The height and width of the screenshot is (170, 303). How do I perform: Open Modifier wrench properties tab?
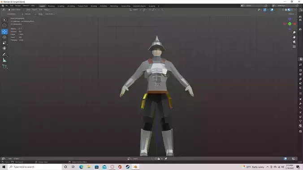click(301, 103)
